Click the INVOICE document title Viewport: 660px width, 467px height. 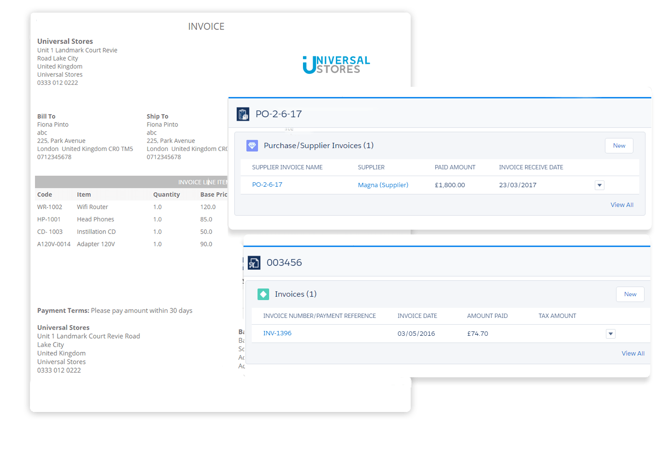coord(206,27)
